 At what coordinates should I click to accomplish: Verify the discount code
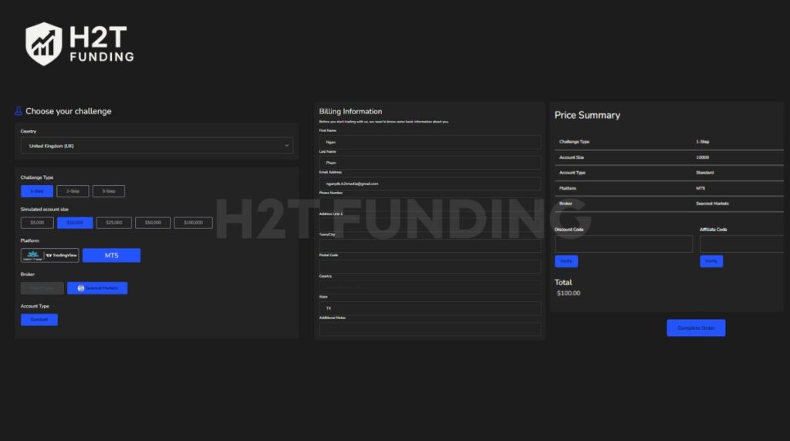coord(566,261)
